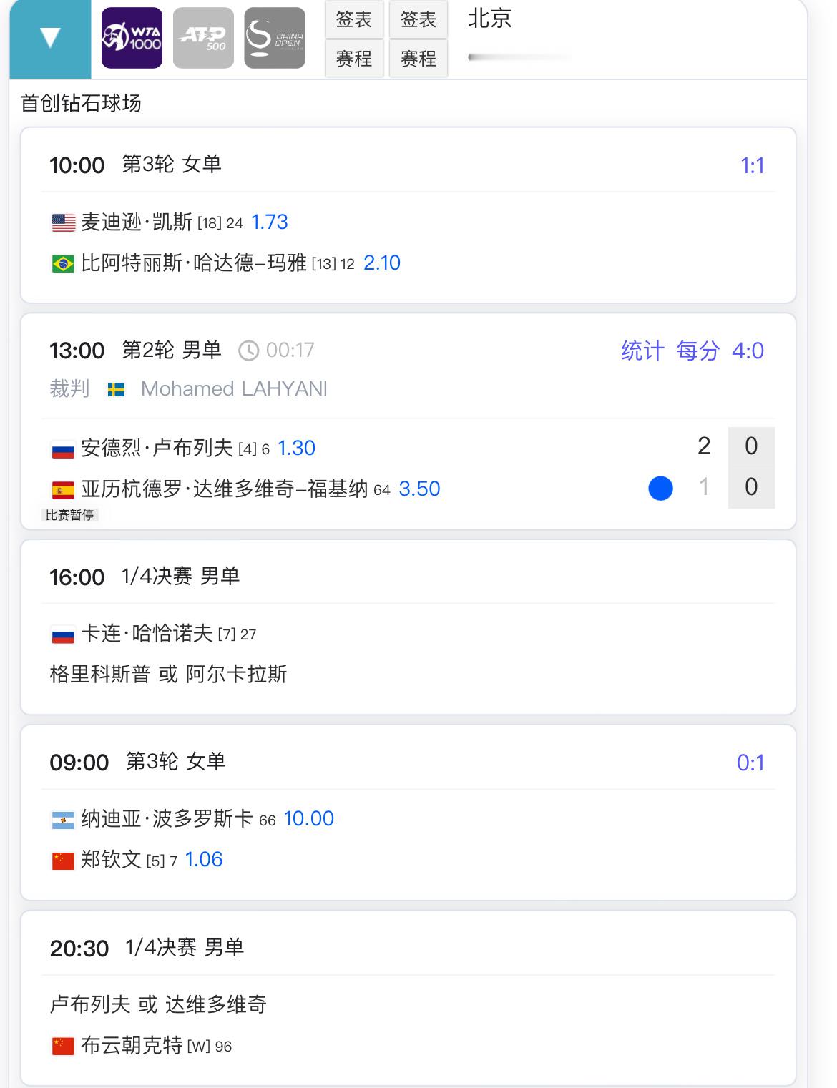This screenshot has height=1088, width=837.
Task: Open the China Open logo icon
Action: [x=275, y=38]
